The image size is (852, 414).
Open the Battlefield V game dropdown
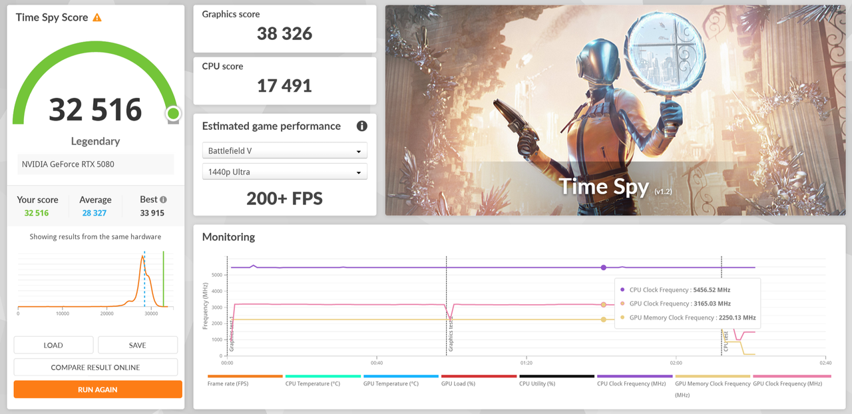[x=284, y=151]
